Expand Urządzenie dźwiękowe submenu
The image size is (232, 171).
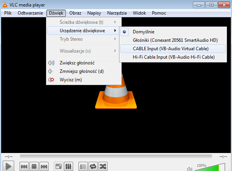click(x=84, y=31)
